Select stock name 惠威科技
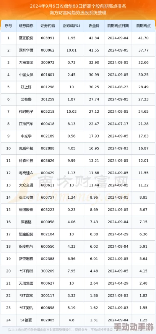The image size is (156, 334). click(x=26, y=149)
